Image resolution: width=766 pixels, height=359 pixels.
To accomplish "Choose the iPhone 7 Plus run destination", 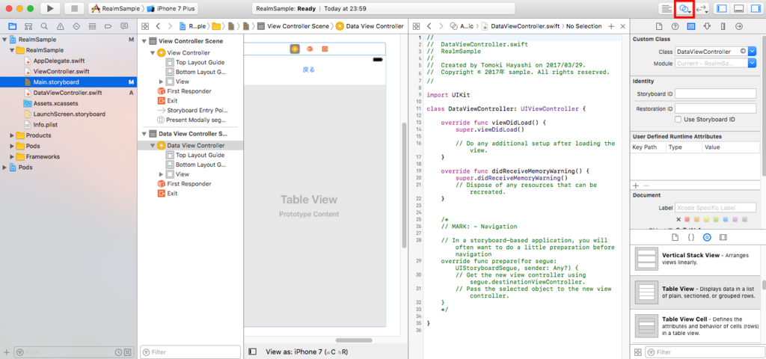I will 172,8.
